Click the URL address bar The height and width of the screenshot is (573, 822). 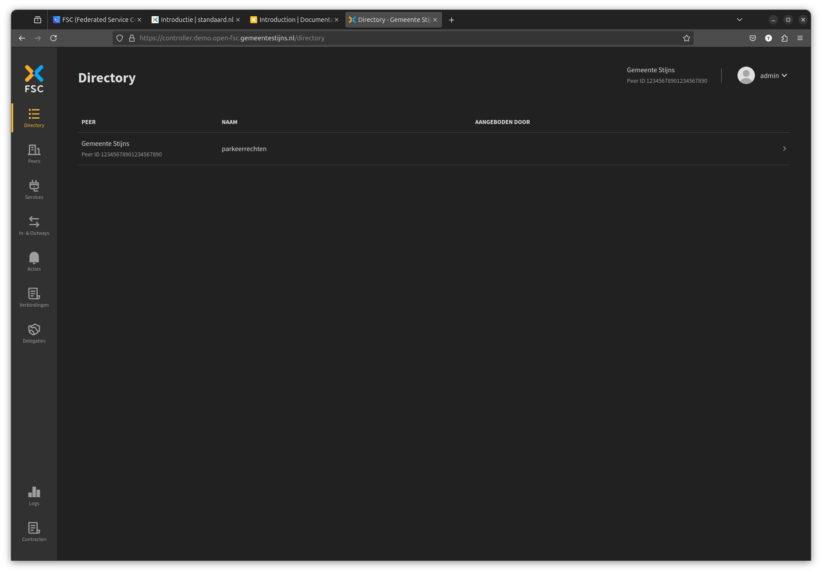click(x=394, y=38)
